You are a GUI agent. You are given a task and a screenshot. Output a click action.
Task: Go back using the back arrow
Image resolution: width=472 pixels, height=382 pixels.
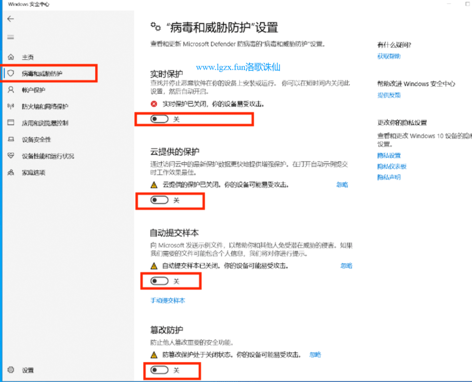coord(11,19)
